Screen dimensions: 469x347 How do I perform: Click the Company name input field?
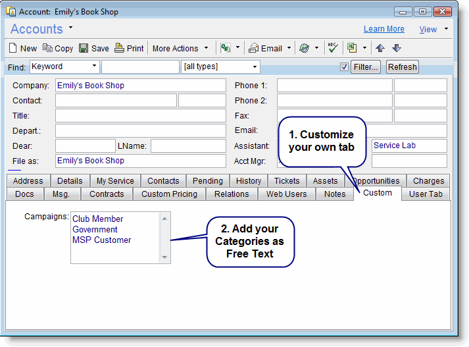(x=140, y=86)
